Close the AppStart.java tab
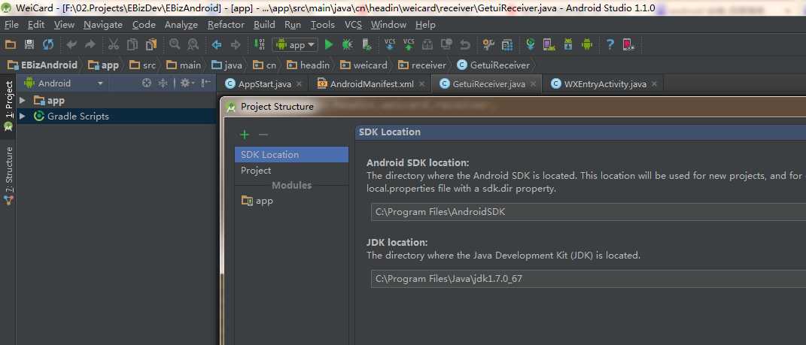The image size is (806, 345). 300,83
